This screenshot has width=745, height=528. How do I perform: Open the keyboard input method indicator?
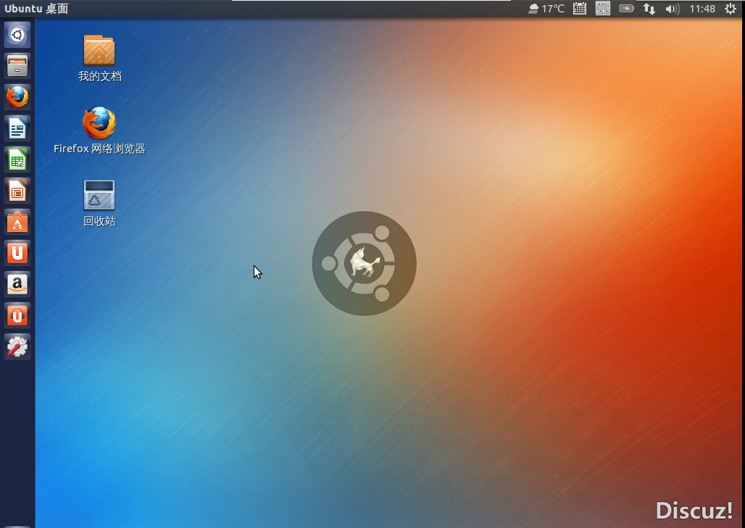603,9
